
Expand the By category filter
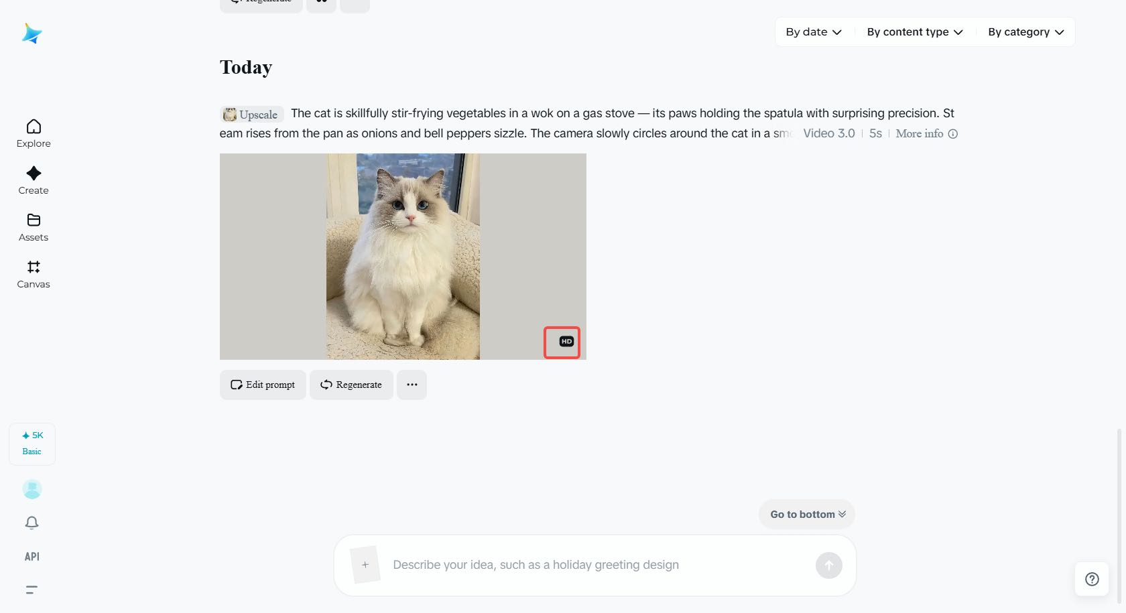click(1026, 32)
